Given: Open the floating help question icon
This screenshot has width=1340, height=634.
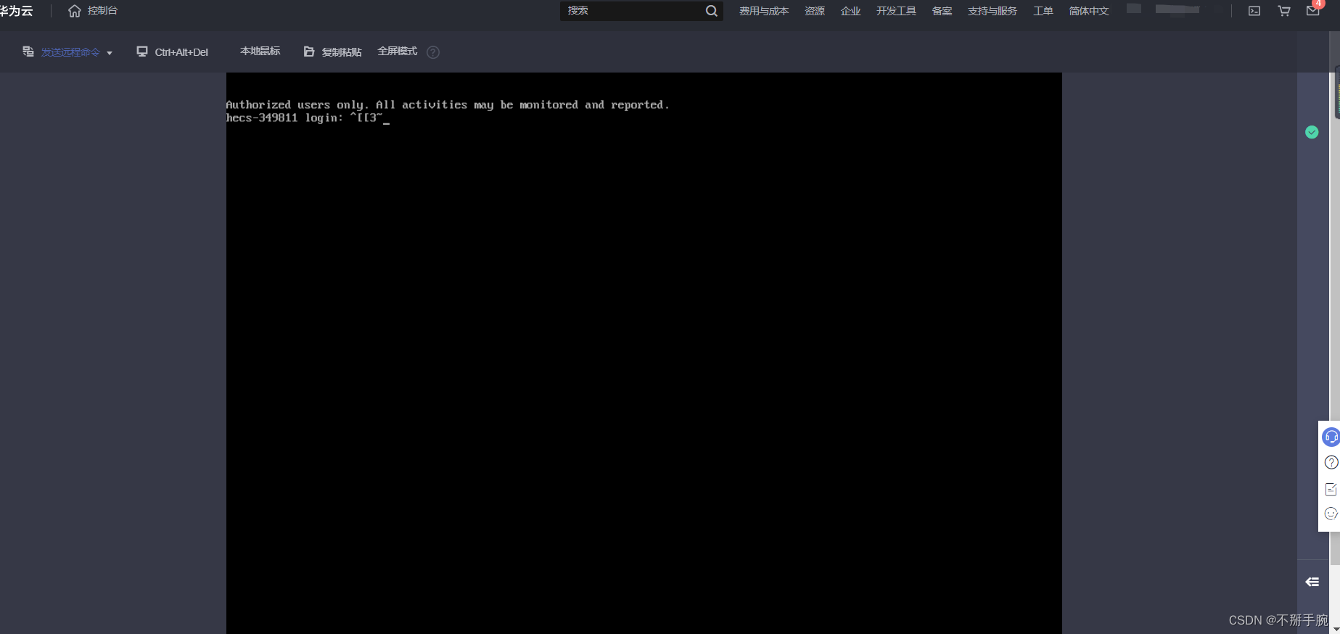Looking at the screenshot, I should 1331,463.
